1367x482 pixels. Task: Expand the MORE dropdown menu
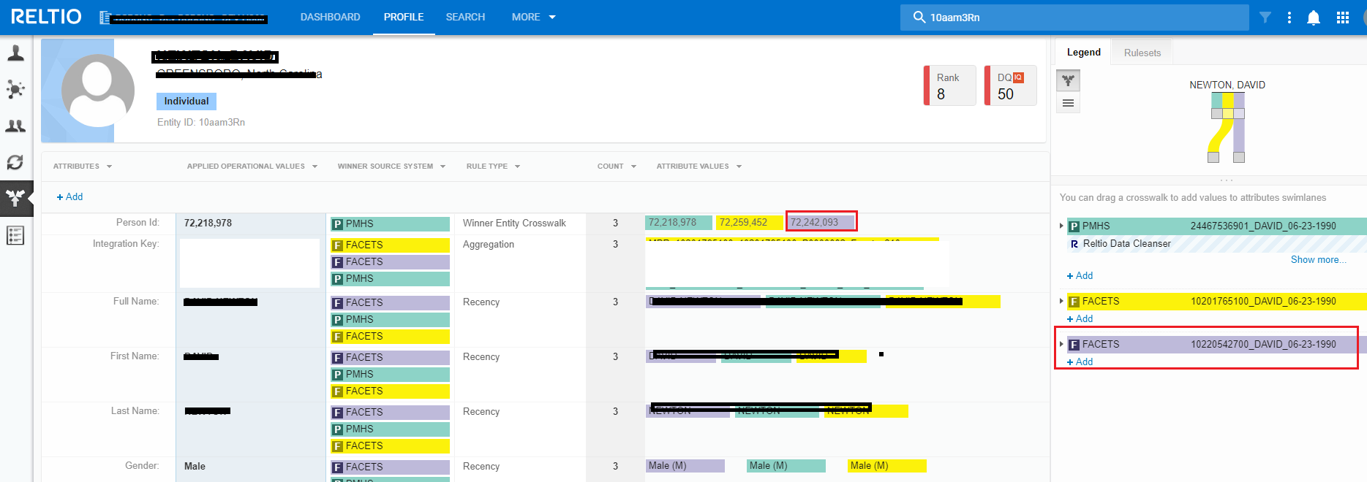point(534,17)
